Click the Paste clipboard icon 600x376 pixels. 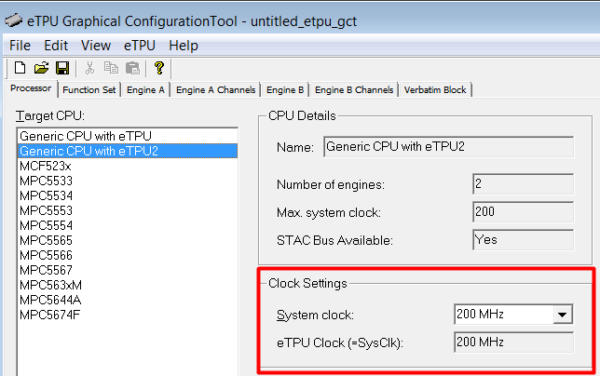point(132,68)
